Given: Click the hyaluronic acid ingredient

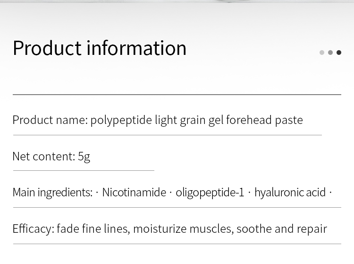Looking at the screenshot, I should pos(290,193).
